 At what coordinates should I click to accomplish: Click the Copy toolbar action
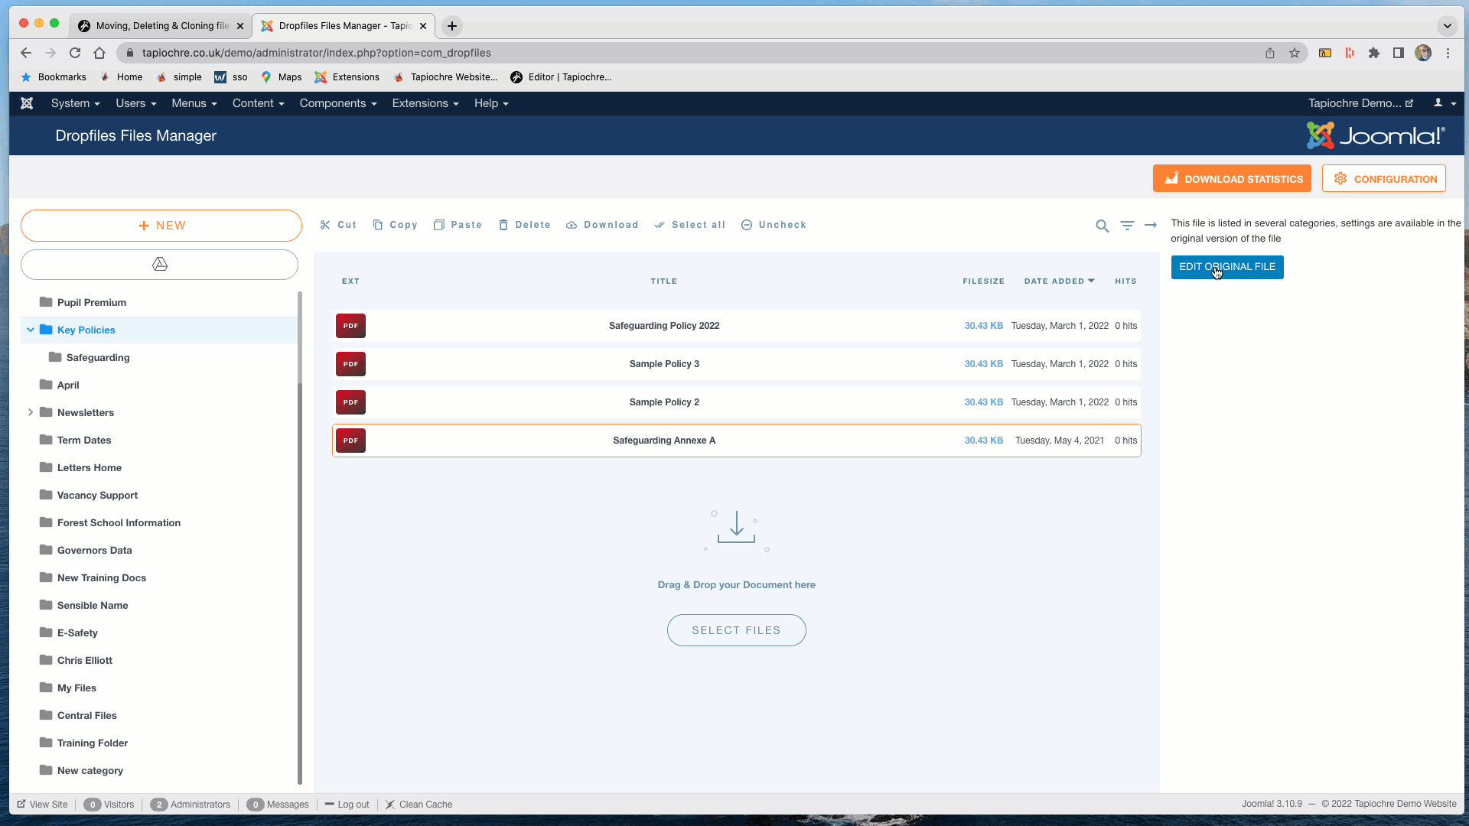395,225
